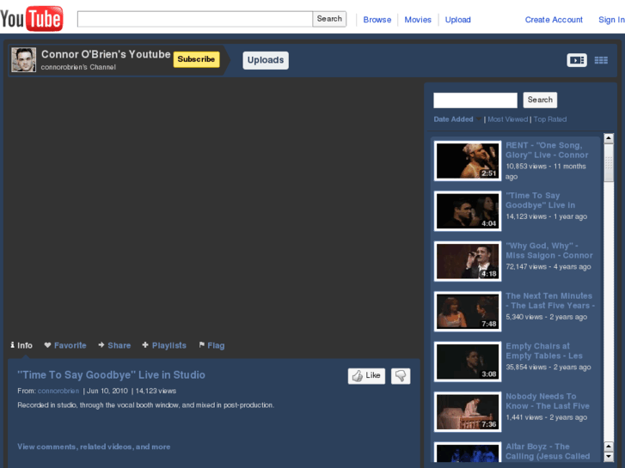
Task: Click Sign In link
Action: click(x=611, y=20)
